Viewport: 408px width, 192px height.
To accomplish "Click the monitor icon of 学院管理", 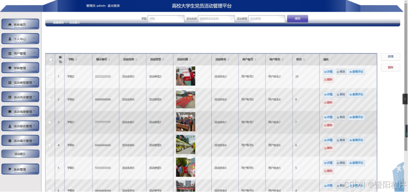I will coord(10,68).
